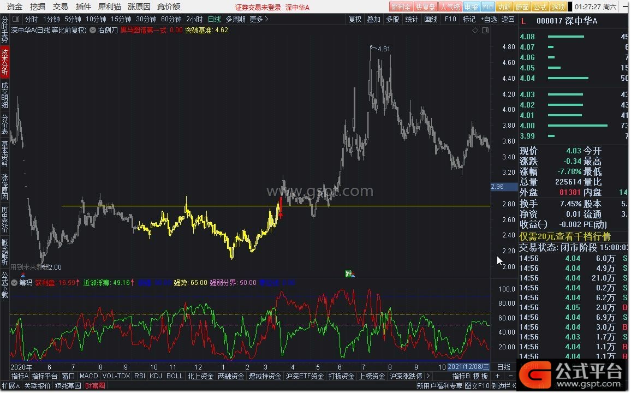Open the 筹码 indicator dropdown circle
Screen dimensions: 631x393
click(x=15, y=283)
